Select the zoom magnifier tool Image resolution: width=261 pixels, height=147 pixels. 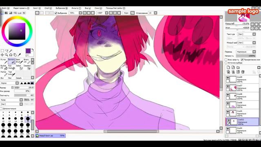(x=7, y=55)
